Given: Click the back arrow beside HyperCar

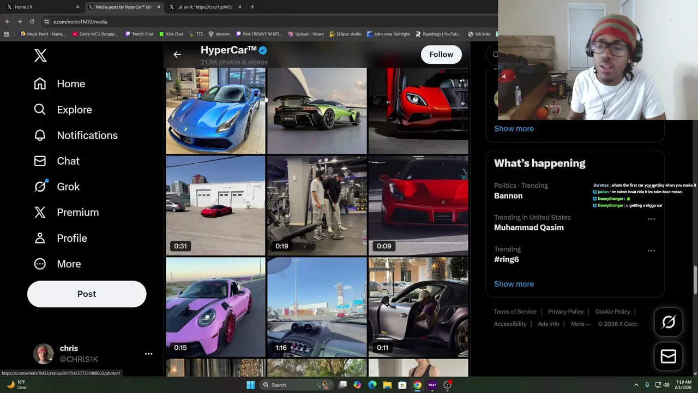Looking at the screenshot, I should click(x=177, y=55).
